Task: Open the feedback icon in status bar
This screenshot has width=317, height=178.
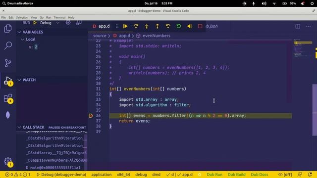Action: click(300, 175)
